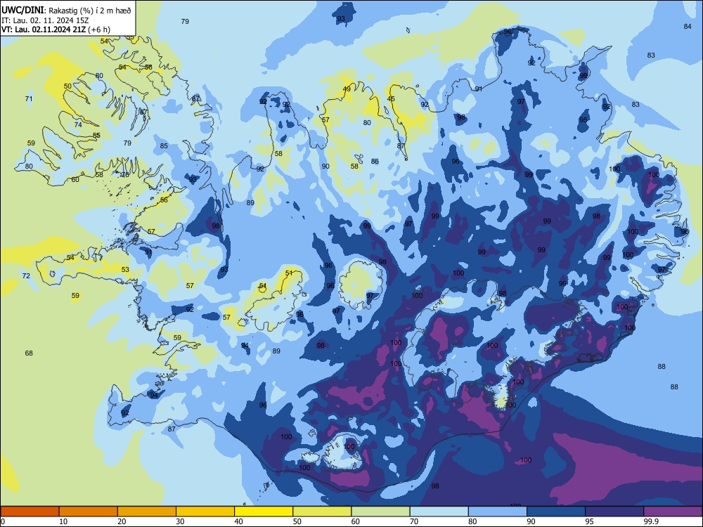Select the bright yellow 40–50 legend swatch
This screenshot has height=527, width=703.
click(264, 512)
